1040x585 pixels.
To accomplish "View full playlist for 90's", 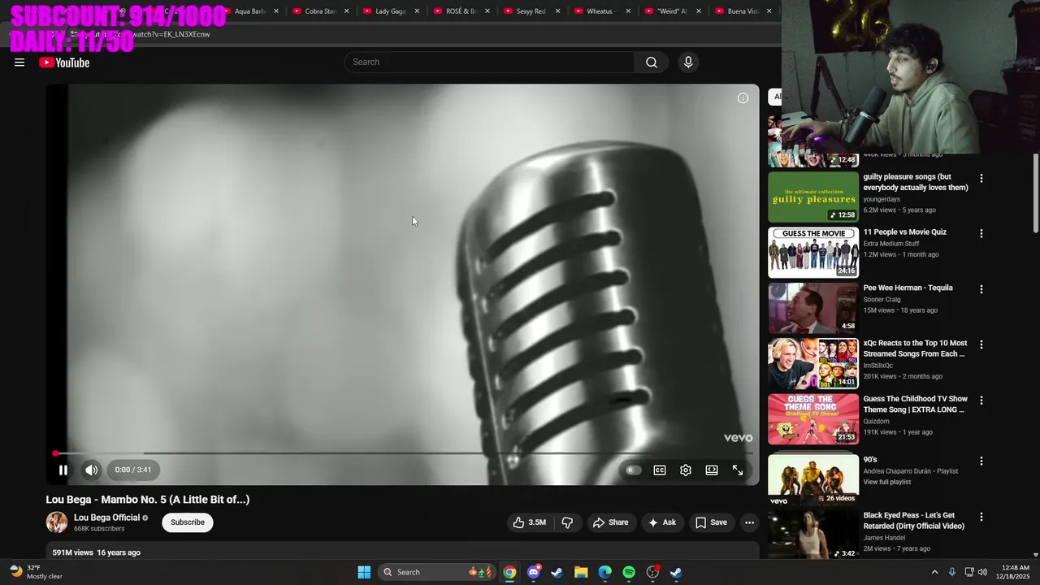I will (x=886, y=482).
